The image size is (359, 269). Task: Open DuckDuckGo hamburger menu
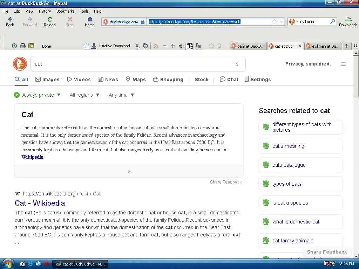point(343,64)
